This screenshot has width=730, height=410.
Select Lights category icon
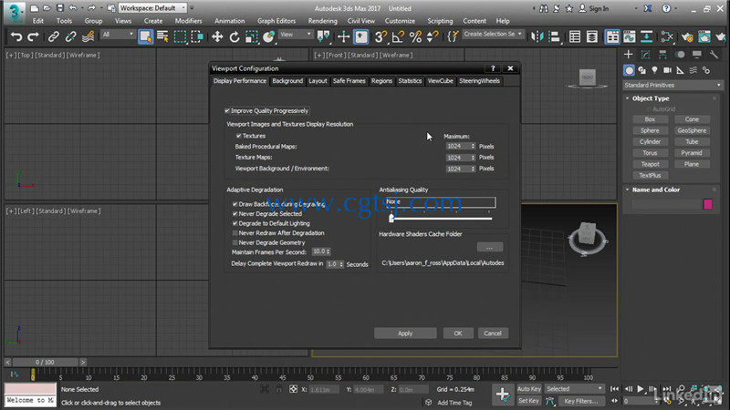click(x=654, y=70)
